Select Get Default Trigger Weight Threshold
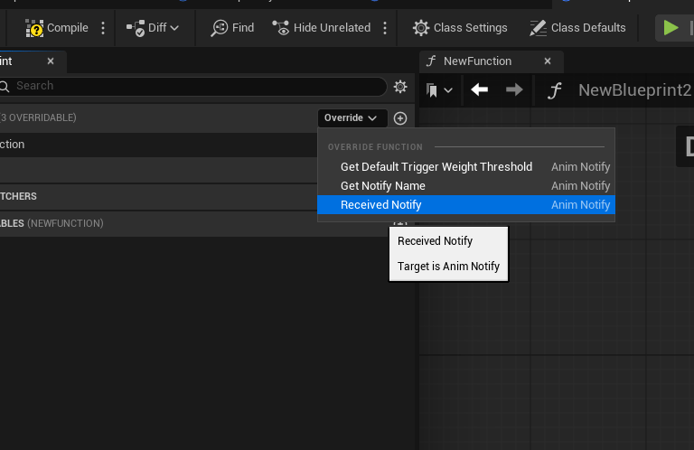 coord(436,167)
